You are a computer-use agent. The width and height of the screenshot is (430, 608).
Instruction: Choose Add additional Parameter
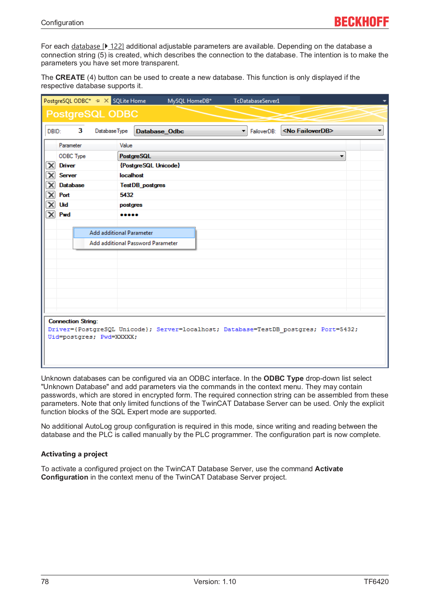point(134,233)
